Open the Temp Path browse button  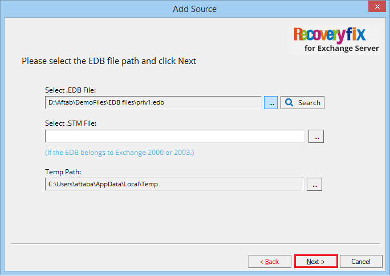pyautogui.click(x=314, y=185)
